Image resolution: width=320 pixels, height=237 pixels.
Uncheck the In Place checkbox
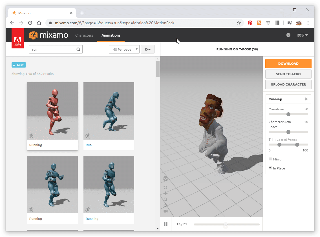pyautogui.click(x=270, y=167)
